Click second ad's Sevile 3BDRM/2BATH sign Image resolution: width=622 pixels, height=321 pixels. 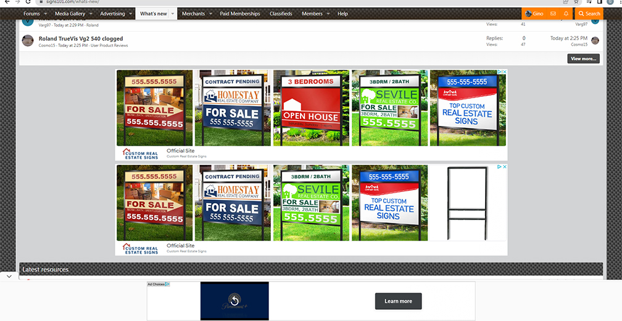tap(312, 202)
